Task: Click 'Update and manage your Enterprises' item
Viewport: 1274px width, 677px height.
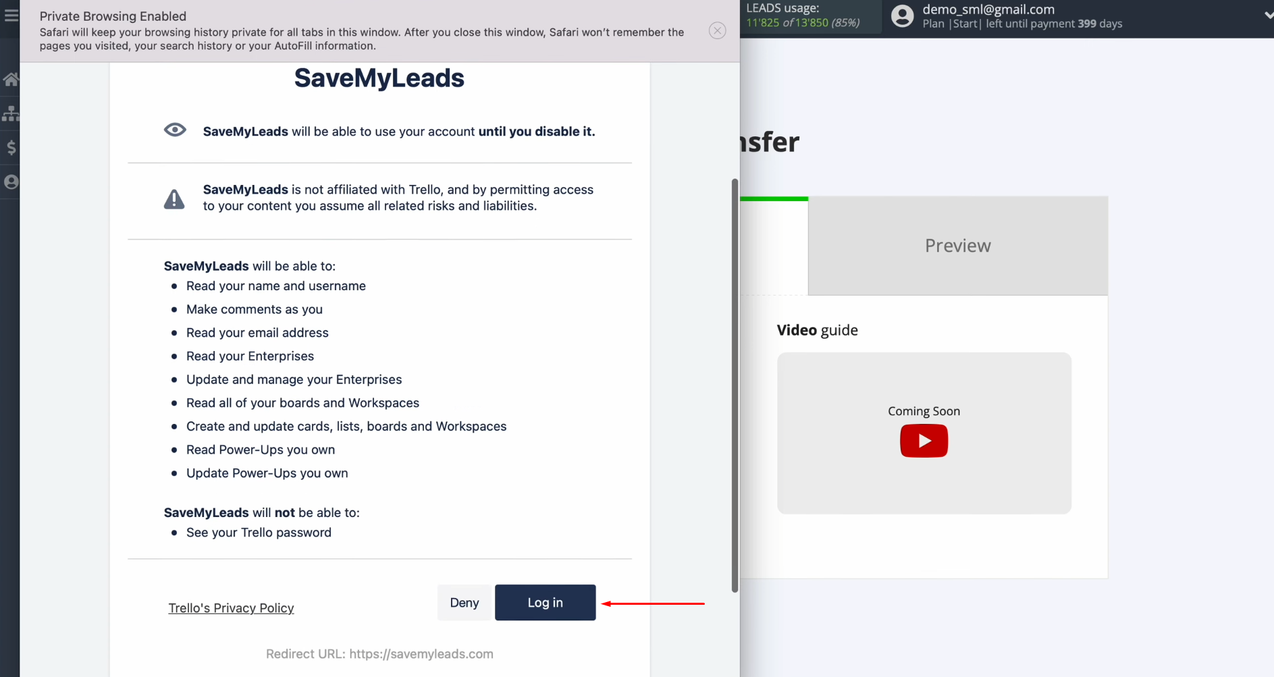Action: (294, 379)
